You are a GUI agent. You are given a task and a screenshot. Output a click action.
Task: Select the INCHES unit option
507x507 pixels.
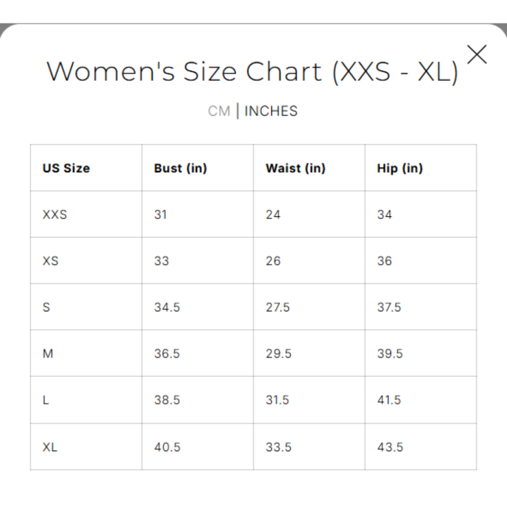(x=271, y=111)
